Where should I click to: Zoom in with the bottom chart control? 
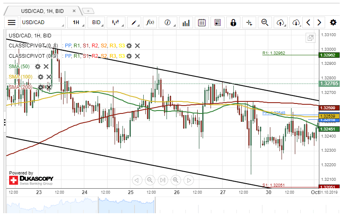click(x=176, y=180)
